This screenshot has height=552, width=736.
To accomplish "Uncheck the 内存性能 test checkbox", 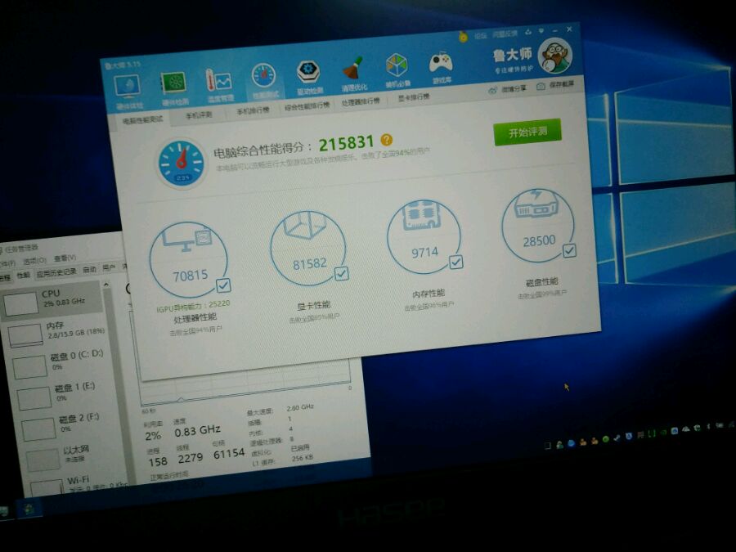I will [456, 262].
